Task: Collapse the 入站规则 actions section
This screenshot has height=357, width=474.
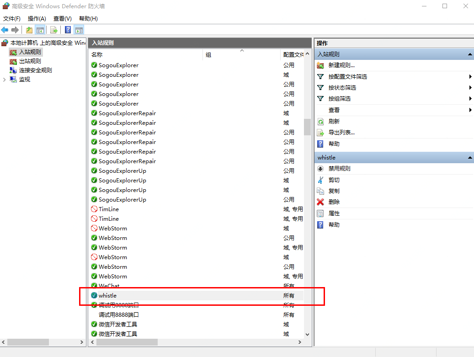Action: pyautogui.click(x=469, y=54)
